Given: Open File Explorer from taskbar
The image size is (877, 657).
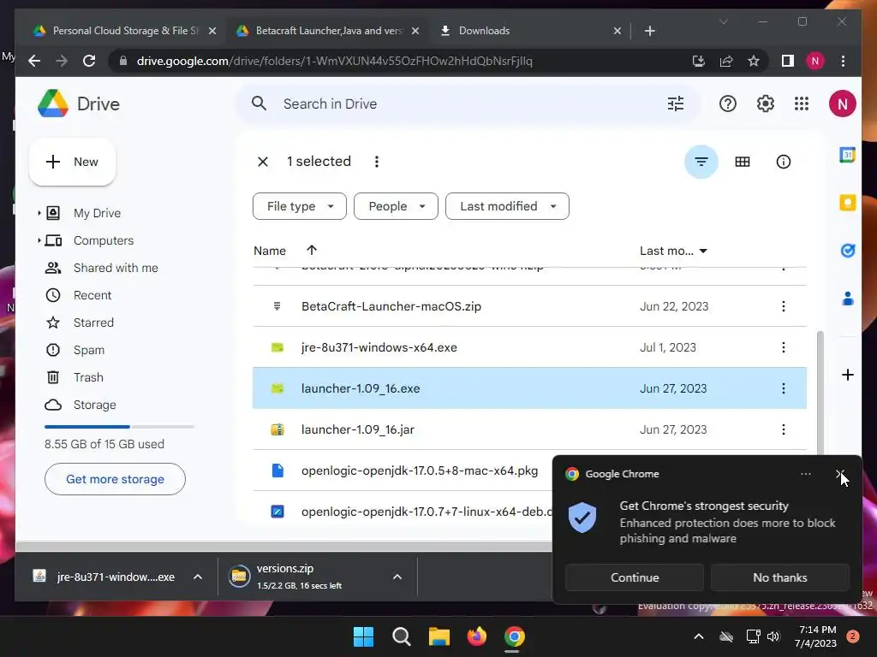Looking at the screenshot, I should (x=439, y=636).
